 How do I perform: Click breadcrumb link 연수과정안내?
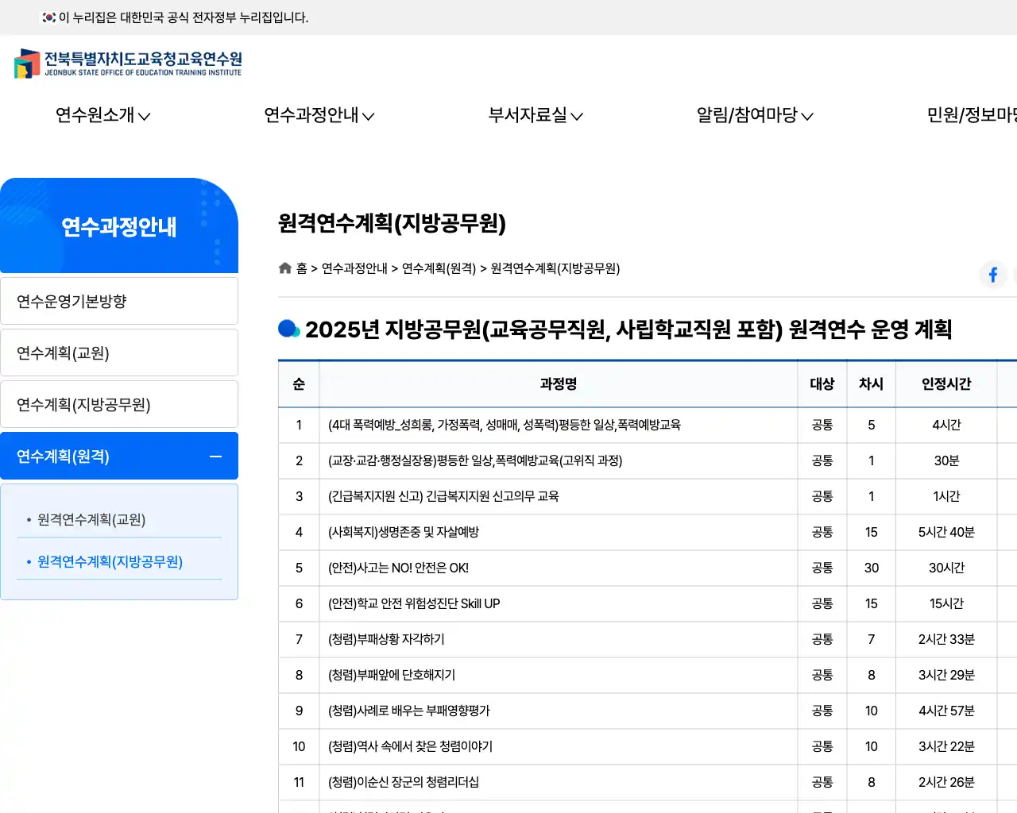(354, 268)
